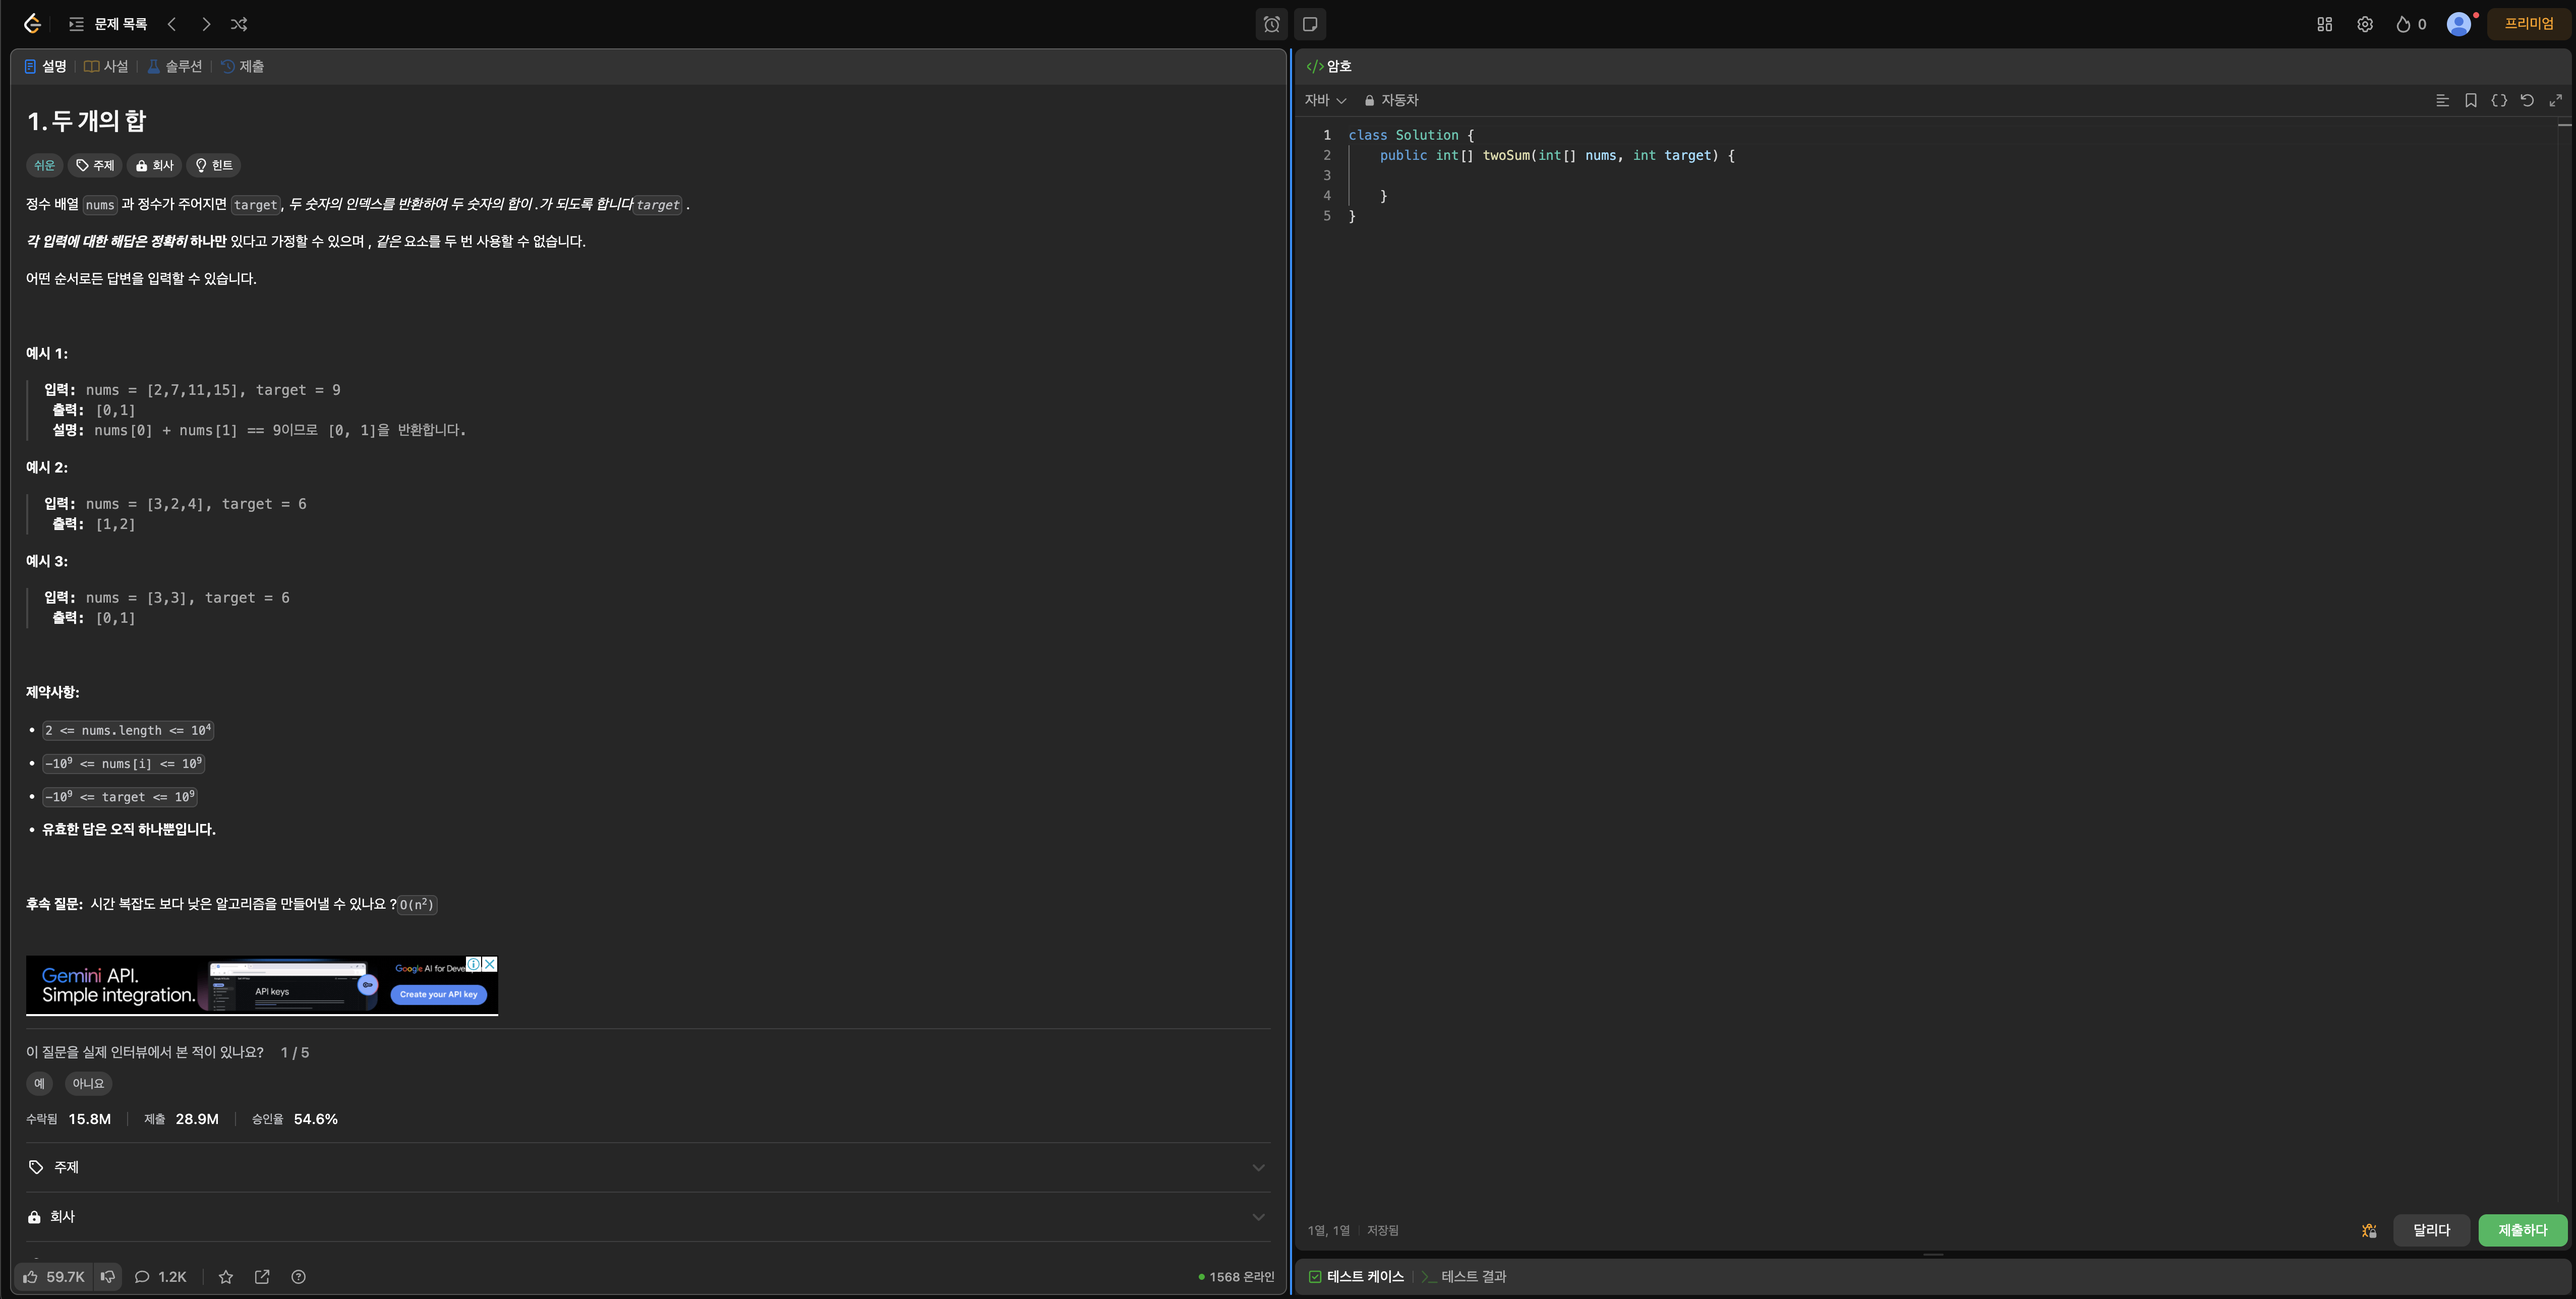Click the 달리다 run button
This screenshot has width=2576, height=1299.
click(2430, 1230)
